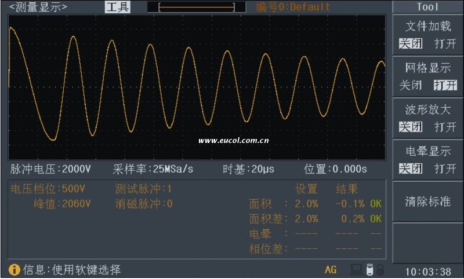Select 关闭 under 电晕显示
464x279 pixels.
pos(411,168)
